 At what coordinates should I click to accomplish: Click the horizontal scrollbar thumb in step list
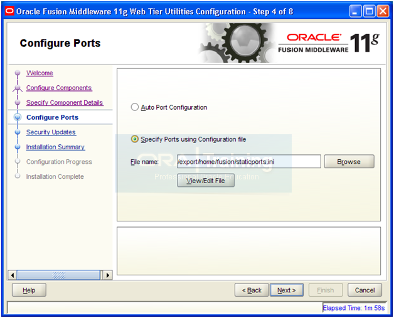(58, 275)
